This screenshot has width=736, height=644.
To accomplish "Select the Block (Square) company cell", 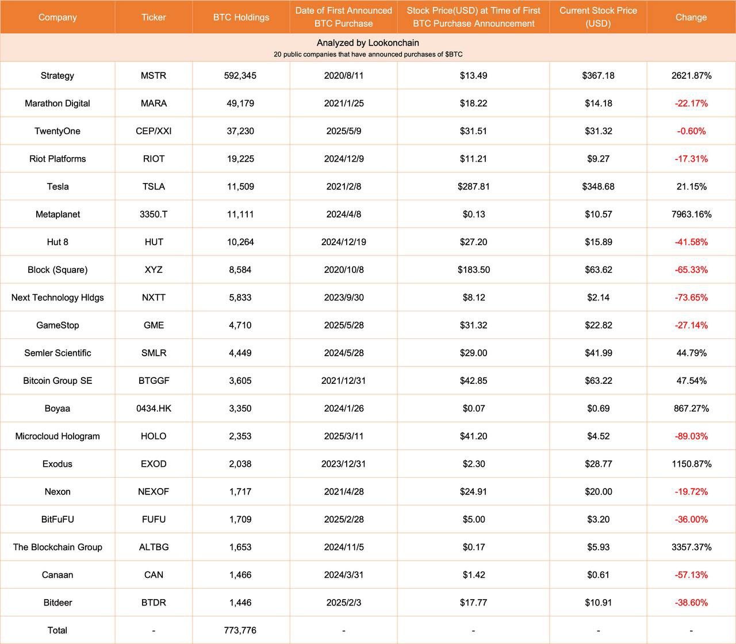I will (57, 269).
